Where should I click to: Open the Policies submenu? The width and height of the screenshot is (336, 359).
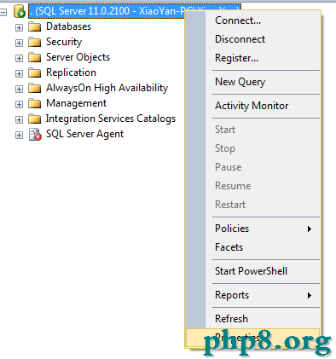253,229
